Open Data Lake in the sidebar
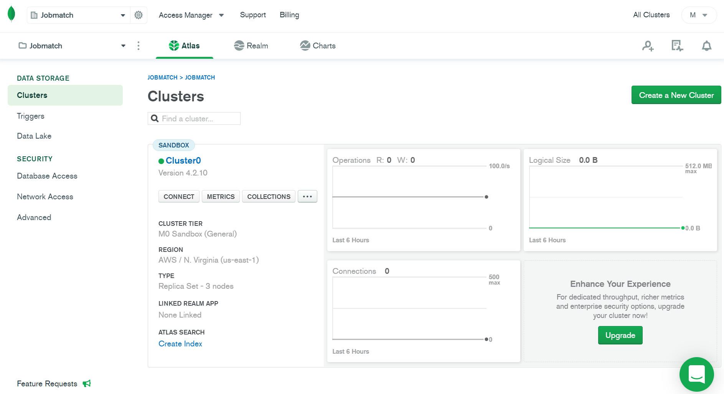Screen dimensions: 724x394 click(34, 136)
